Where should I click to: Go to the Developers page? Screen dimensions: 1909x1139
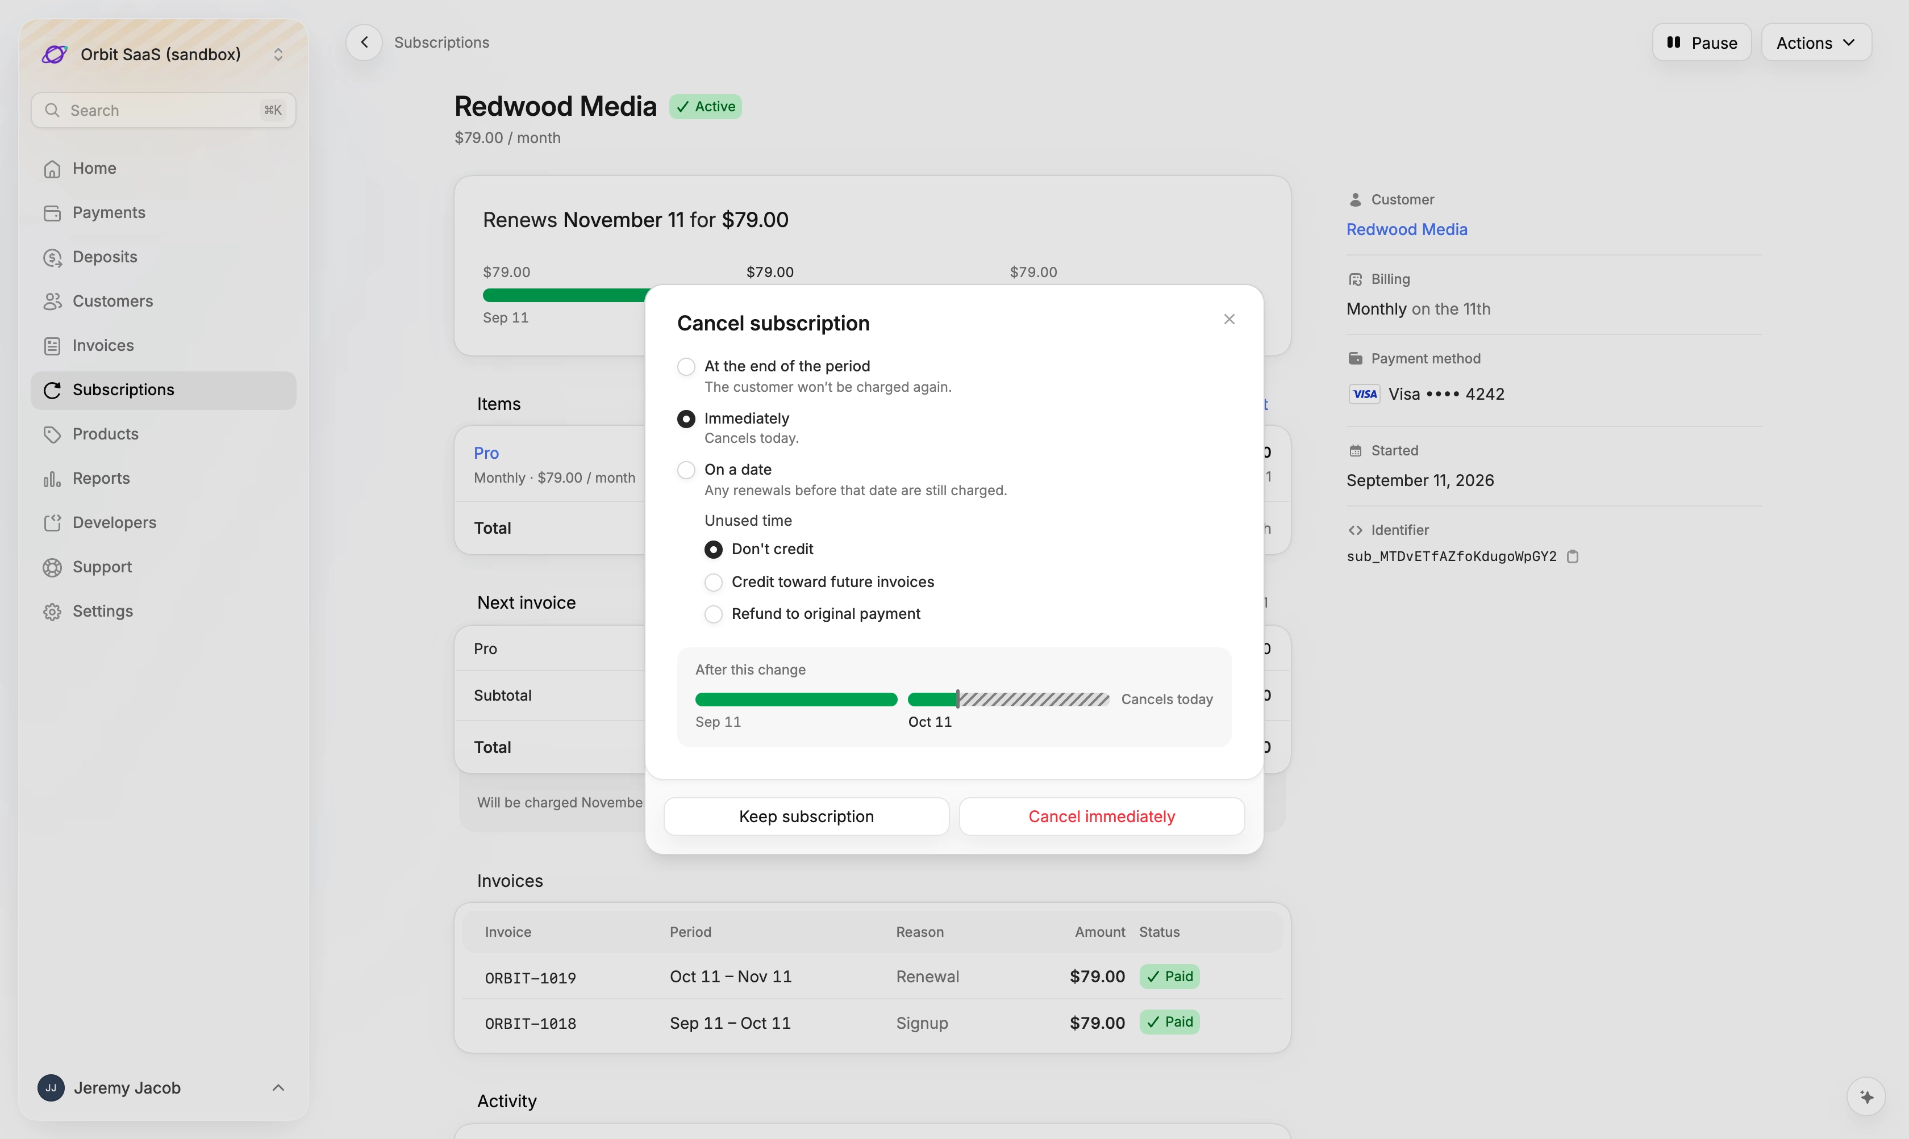(163, 523)
